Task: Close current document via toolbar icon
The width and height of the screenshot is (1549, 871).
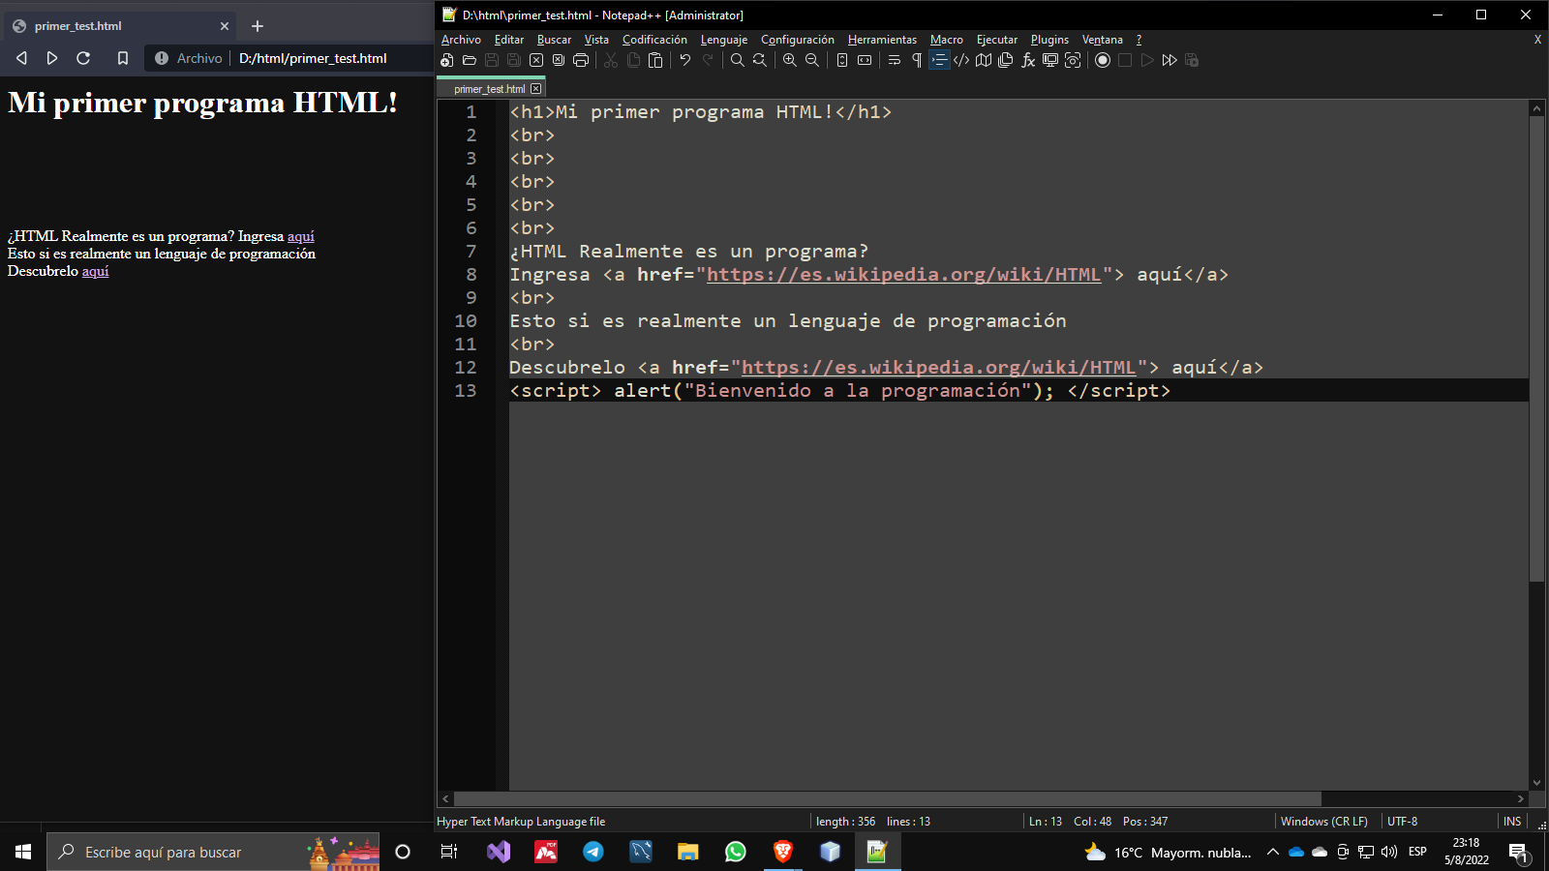Action: click(x=536, y=60)
